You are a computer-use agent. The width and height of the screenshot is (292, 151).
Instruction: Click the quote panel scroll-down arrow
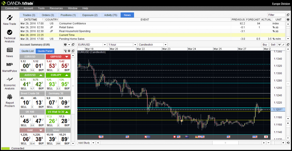click(73, 144)
